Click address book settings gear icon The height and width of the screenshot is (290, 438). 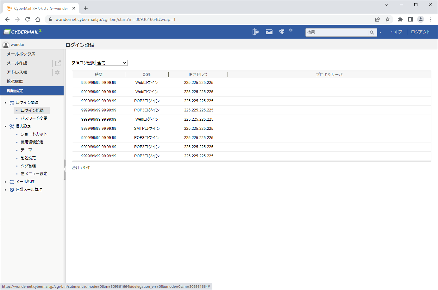pyautogui.click(x=57, y=72)
